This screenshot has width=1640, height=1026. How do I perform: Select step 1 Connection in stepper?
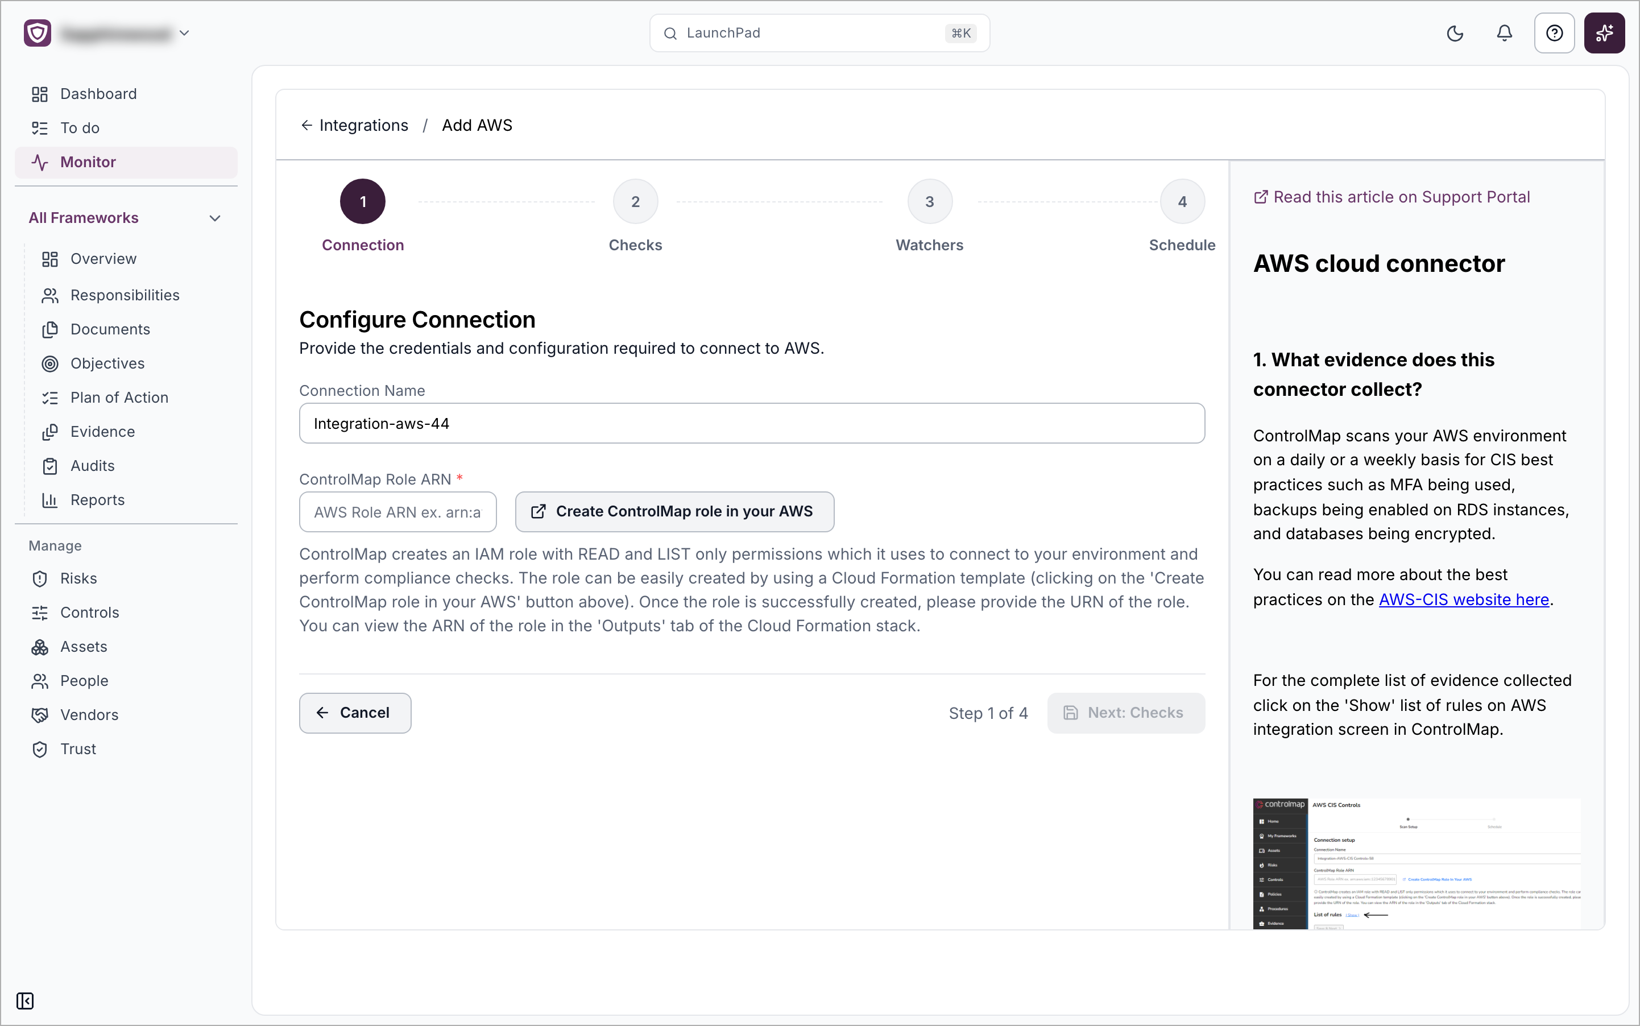point(363,201)
